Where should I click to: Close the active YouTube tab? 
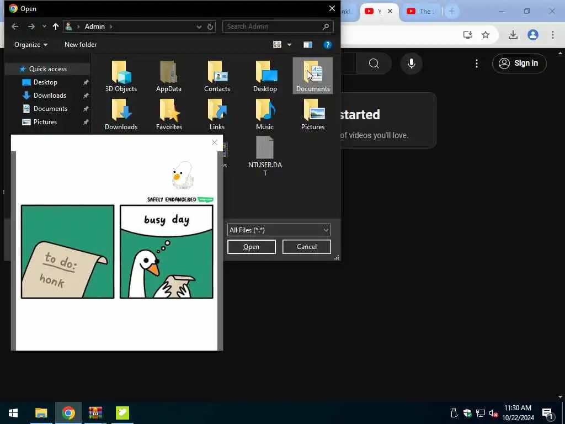click(x=390, y=11)
